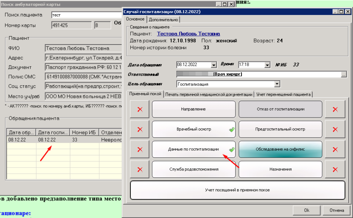Open Назначения
The height and width of the screenshot is (218, 353).
[x=280, y=170]
